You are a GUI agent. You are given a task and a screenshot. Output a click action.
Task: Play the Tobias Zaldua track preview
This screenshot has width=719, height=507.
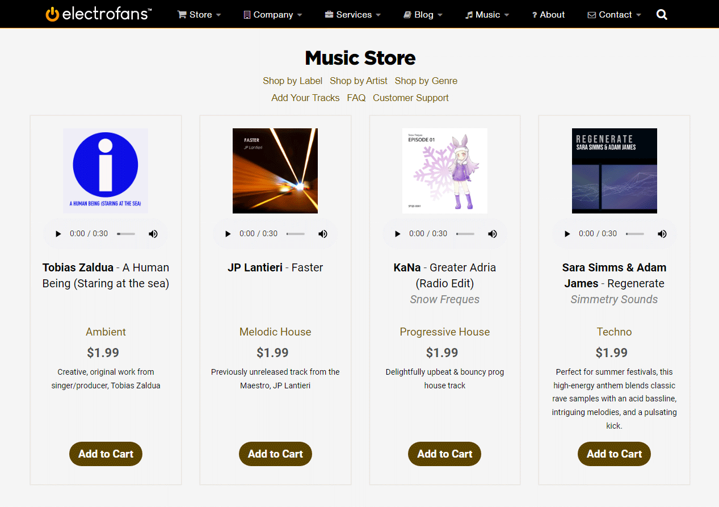point(58,234)
